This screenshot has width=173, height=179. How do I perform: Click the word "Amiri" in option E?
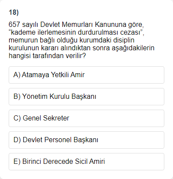tap(97, 161)
